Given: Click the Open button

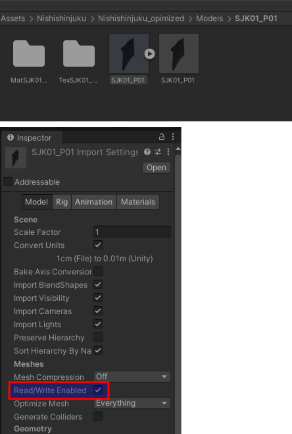Looking at the screenshot, I should click(156, 168).
